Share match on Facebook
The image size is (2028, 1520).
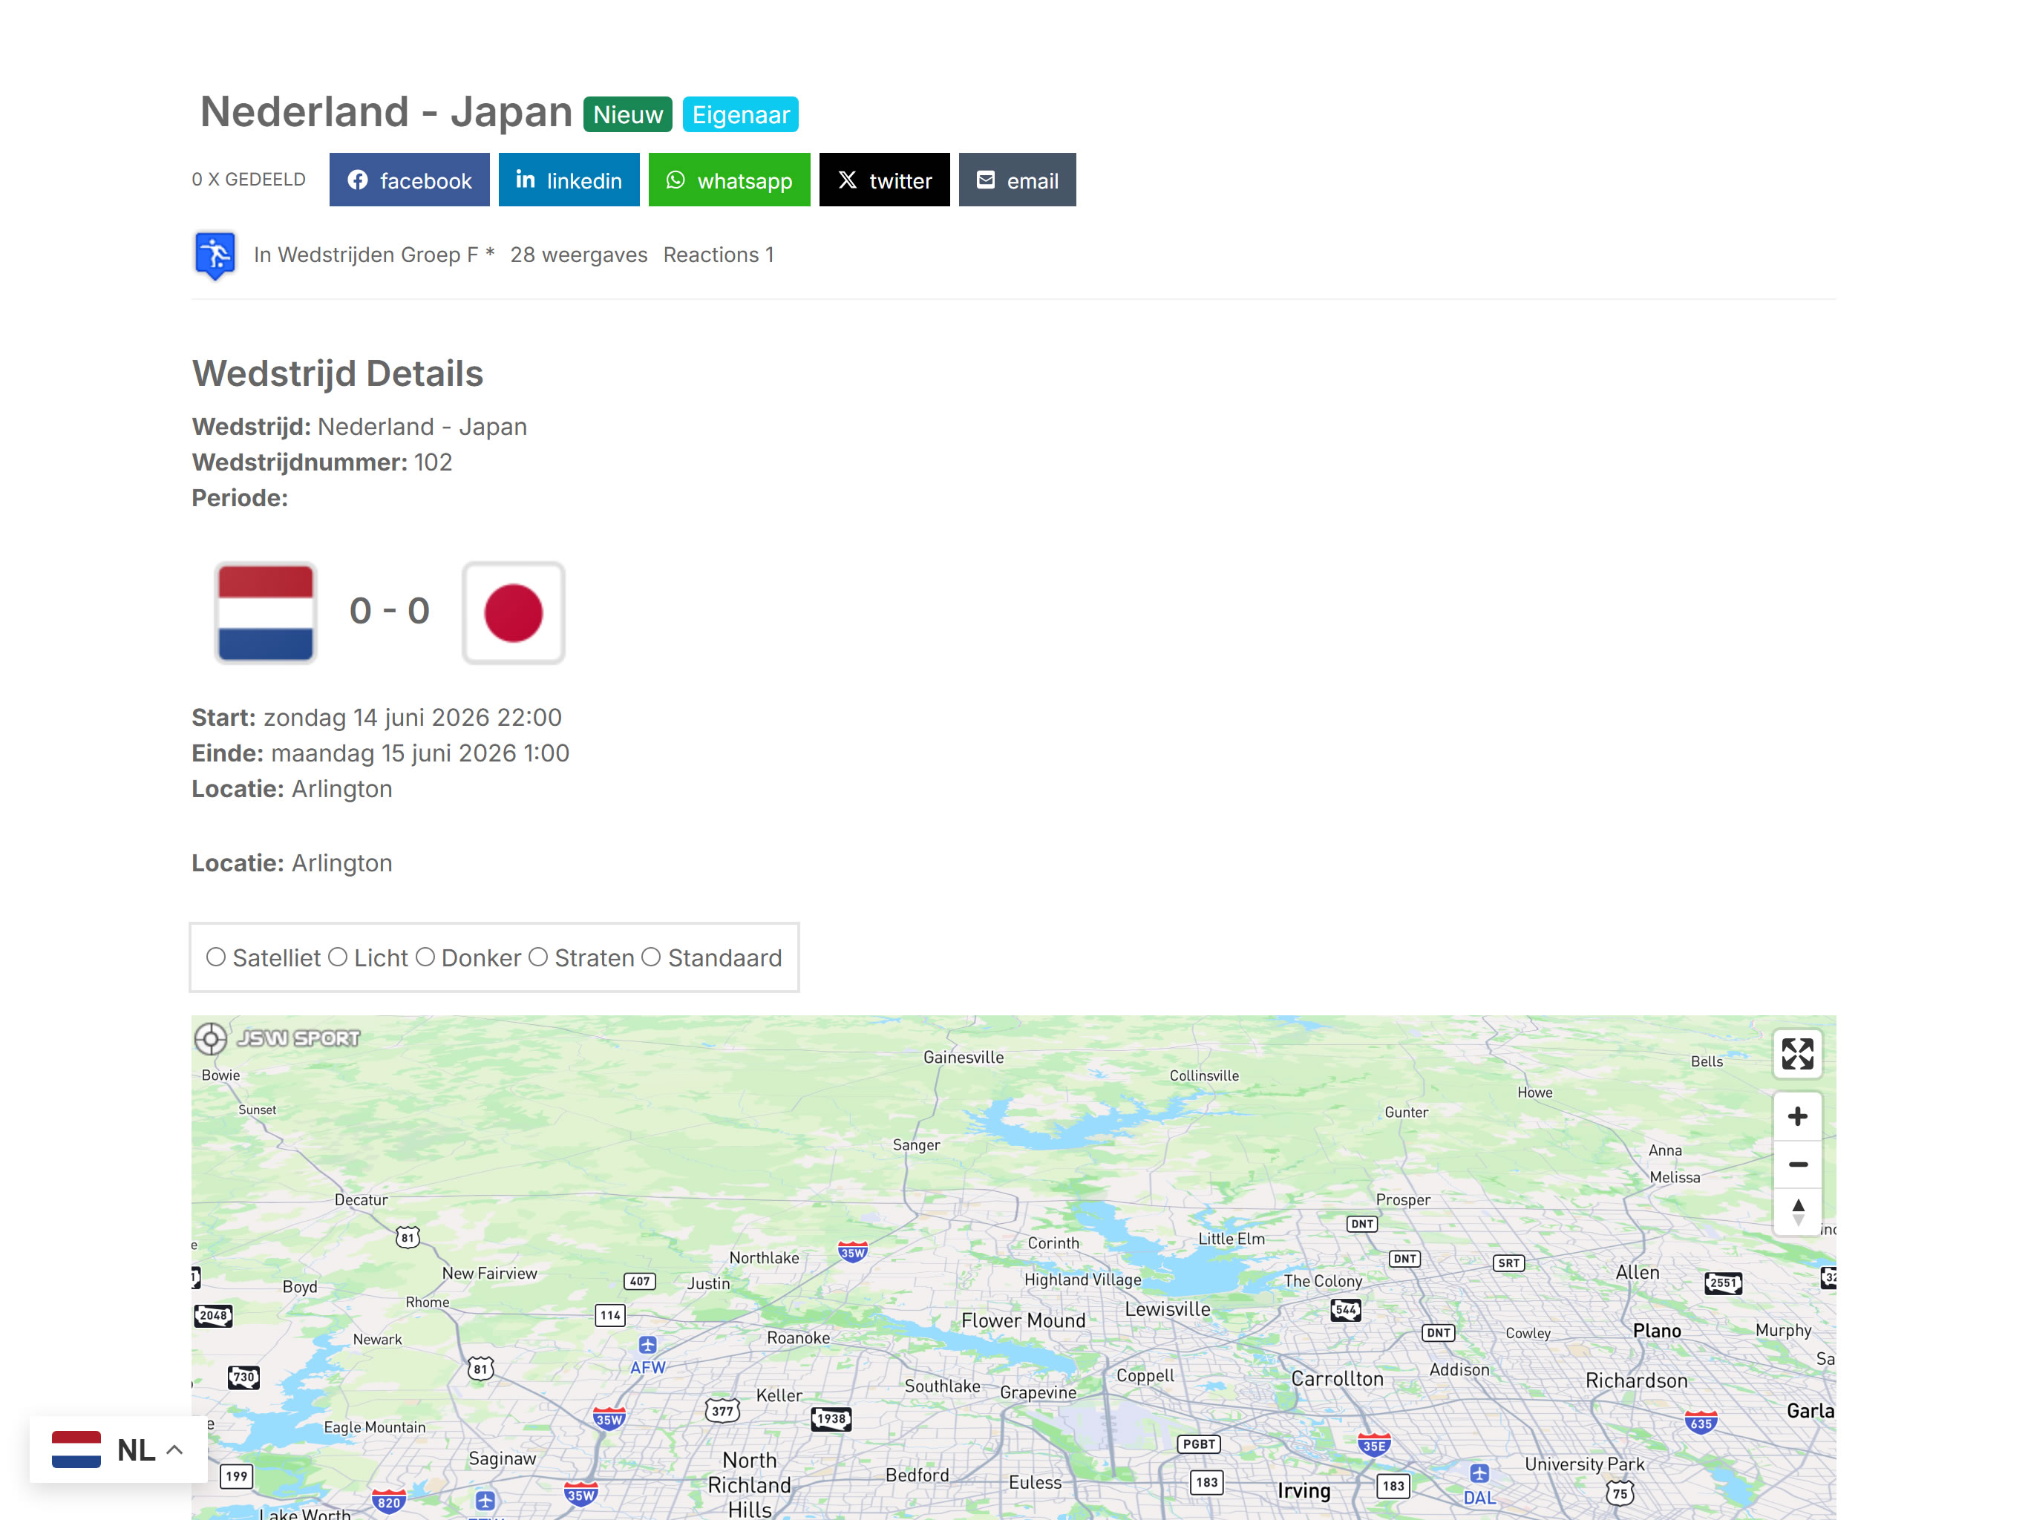[x=409, y=180]
